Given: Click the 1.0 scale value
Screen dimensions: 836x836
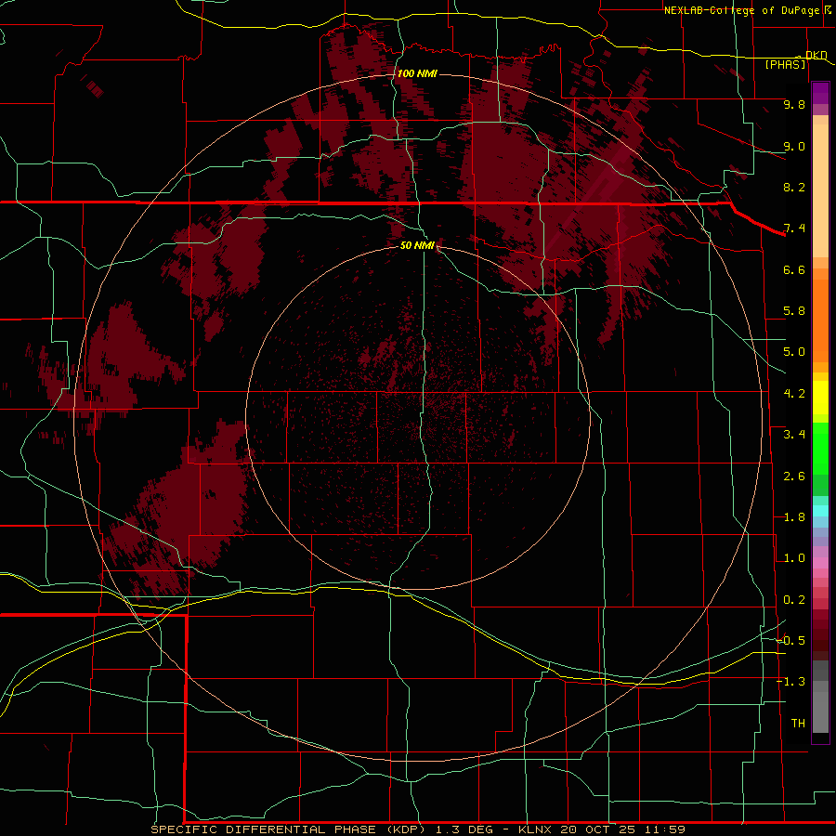Looking at the screenshot, I should 794,558.
